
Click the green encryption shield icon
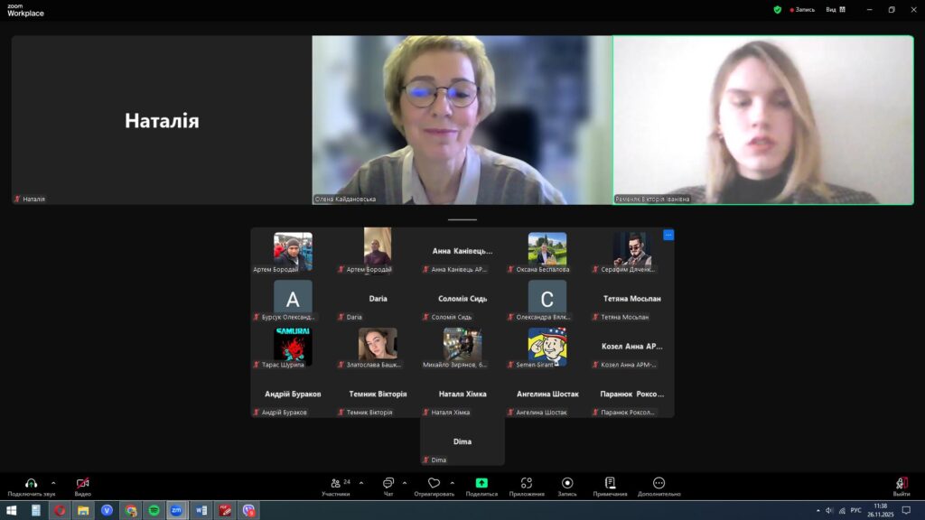(x=777, y=9)
